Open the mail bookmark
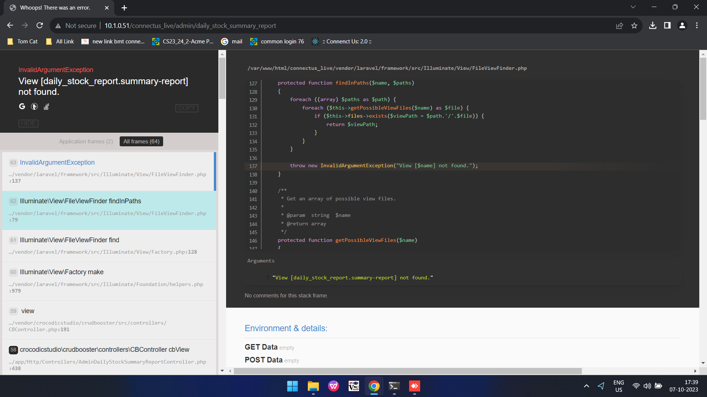Screen dimensions: 707x397 pos(232,42)
